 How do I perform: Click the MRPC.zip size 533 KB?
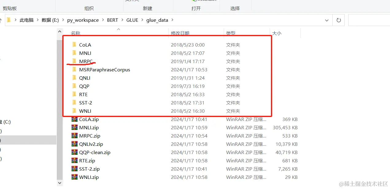point(290,136)
